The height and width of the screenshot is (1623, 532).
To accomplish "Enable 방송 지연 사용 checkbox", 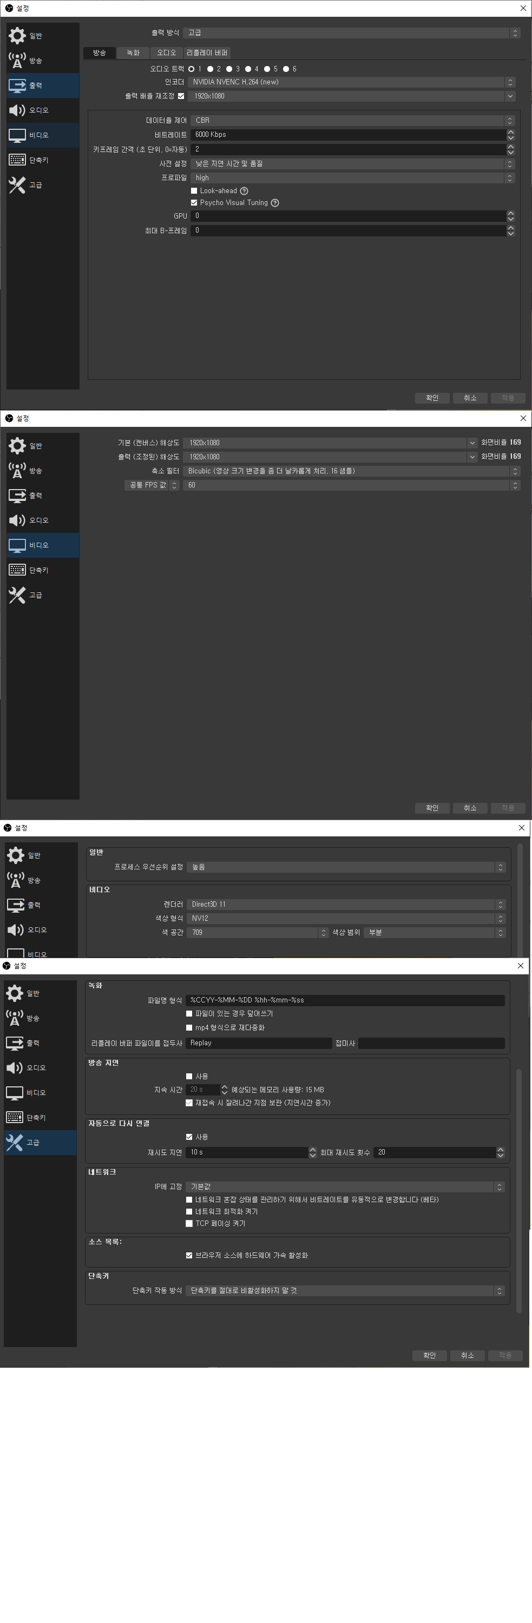I will click(189, 1076).
